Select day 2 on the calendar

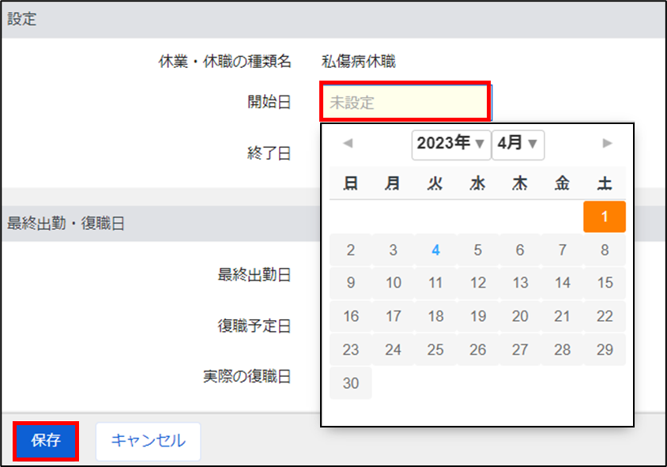351,250
